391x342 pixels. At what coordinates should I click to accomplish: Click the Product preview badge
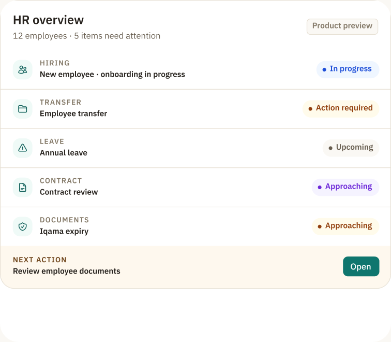click(x=342, y=26)
